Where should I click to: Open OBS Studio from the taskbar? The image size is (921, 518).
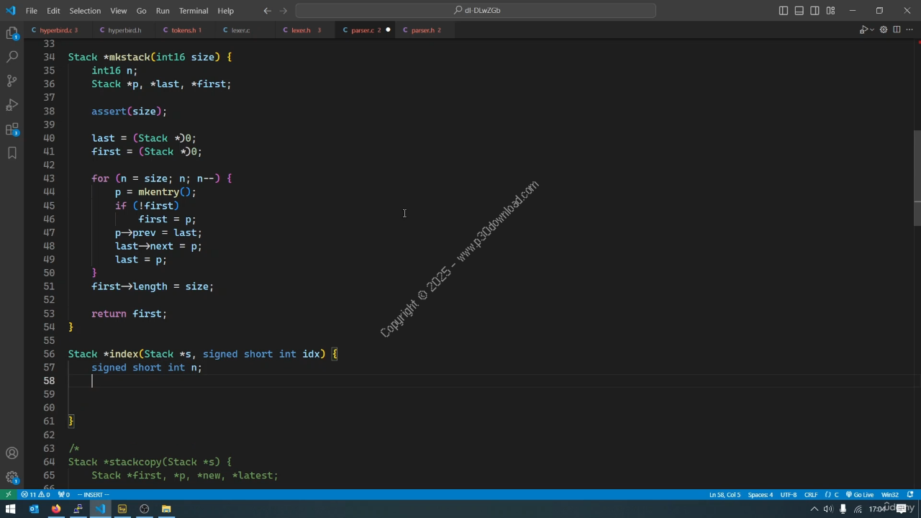(x=144, y=509)
